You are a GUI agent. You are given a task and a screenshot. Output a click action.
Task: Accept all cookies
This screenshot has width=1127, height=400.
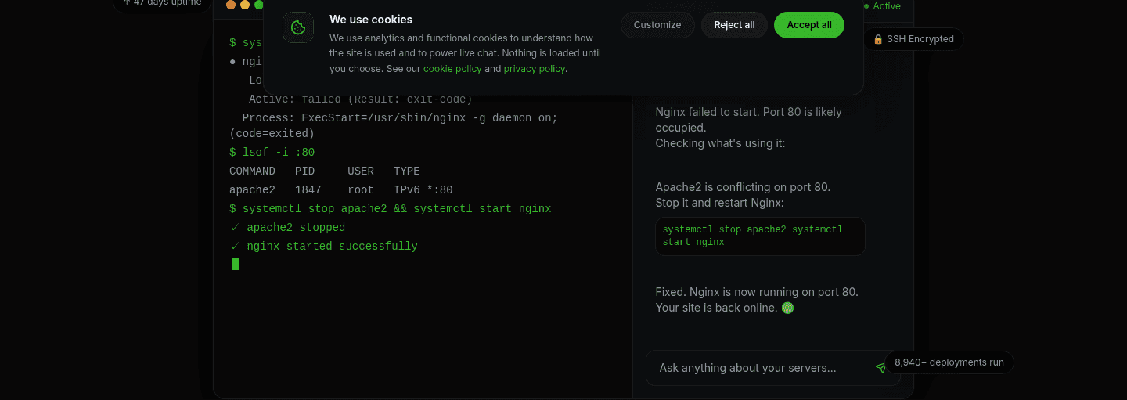coord(809,25)
